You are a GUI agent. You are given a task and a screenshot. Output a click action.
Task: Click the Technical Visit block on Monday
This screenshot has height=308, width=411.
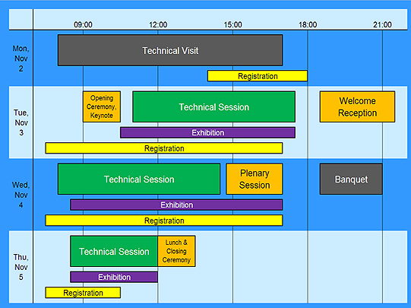[x=170, y=50]
